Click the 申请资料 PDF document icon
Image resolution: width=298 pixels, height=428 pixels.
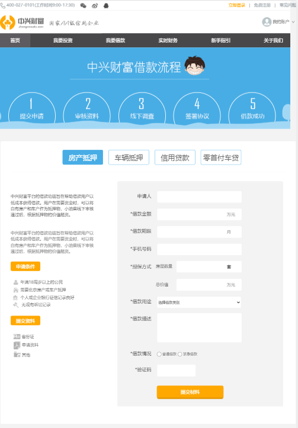(17, 345)
